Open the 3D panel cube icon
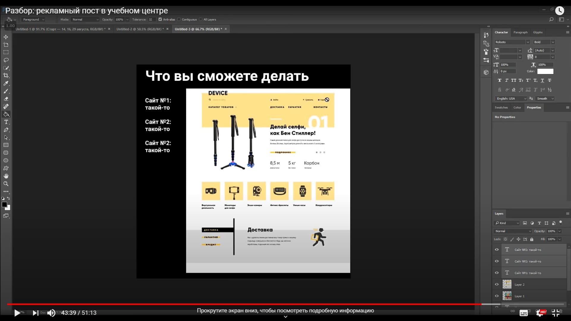The image size is (571, 321). tap(486, 72)
